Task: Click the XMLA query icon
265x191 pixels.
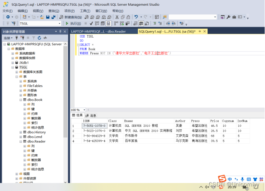Action: [104, 17]
